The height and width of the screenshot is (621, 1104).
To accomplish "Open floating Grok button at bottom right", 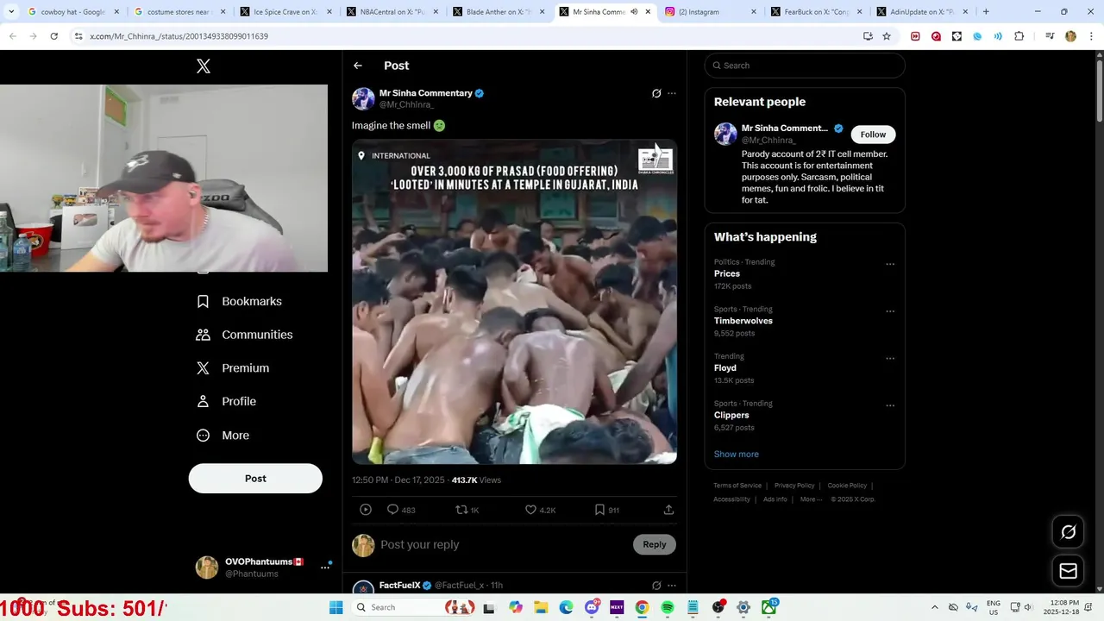I will click(x=1068, y=532).
